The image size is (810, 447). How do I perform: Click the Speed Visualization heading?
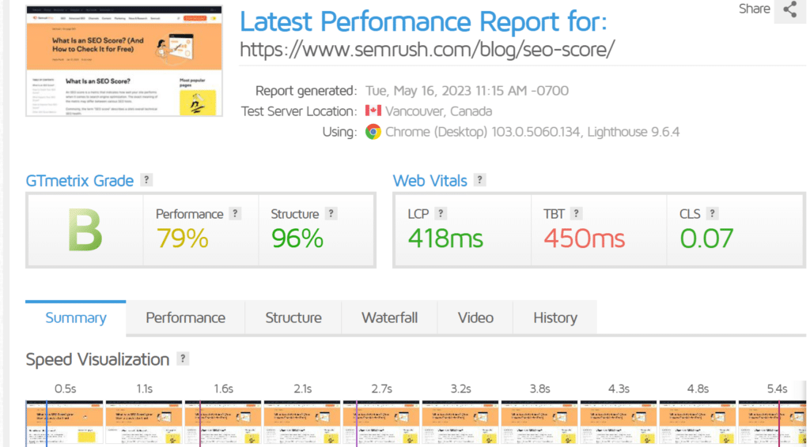[97, 359]
